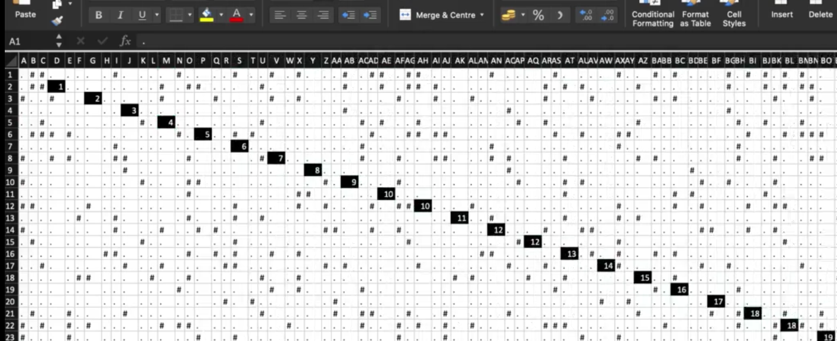Viewport: 837px width, 341px height.
Task: Select row 7 header
Action: click(x=10, y=146)
